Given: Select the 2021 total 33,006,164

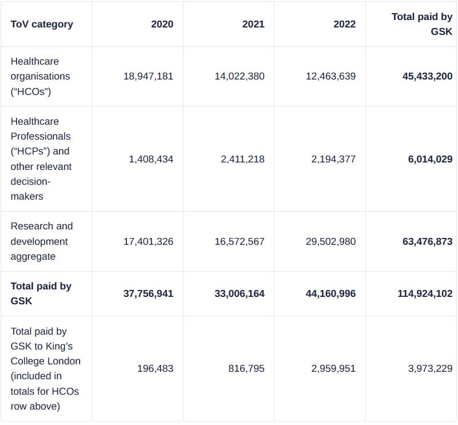Looking at the screenshot, I should click(240, 293).
